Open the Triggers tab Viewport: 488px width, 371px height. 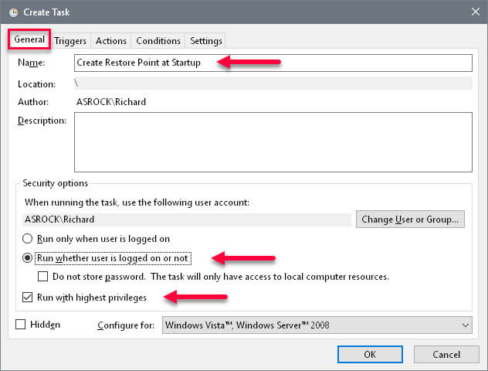[x=70, y=41]
